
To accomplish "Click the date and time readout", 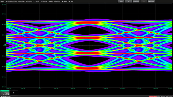I will pyautogui.click(x=166, y=96).
